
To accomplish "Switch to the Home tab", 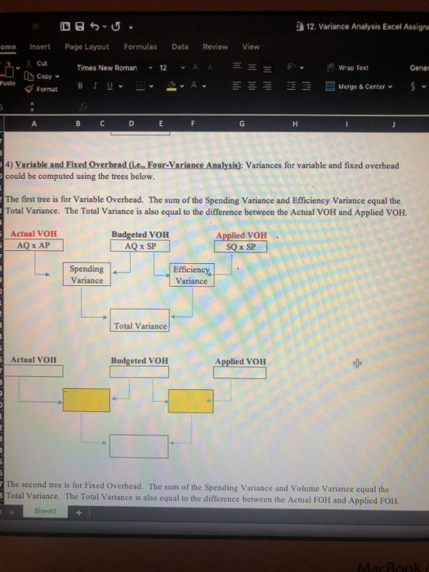I will (7, 47).
